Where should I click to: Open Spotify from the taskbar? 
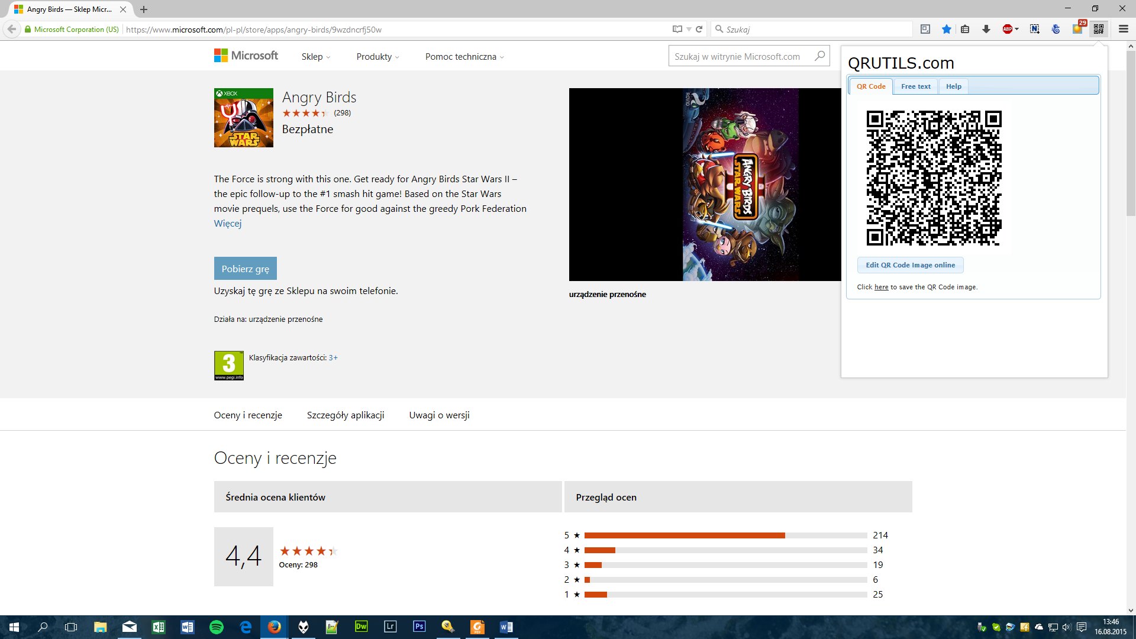coord(217,627)
